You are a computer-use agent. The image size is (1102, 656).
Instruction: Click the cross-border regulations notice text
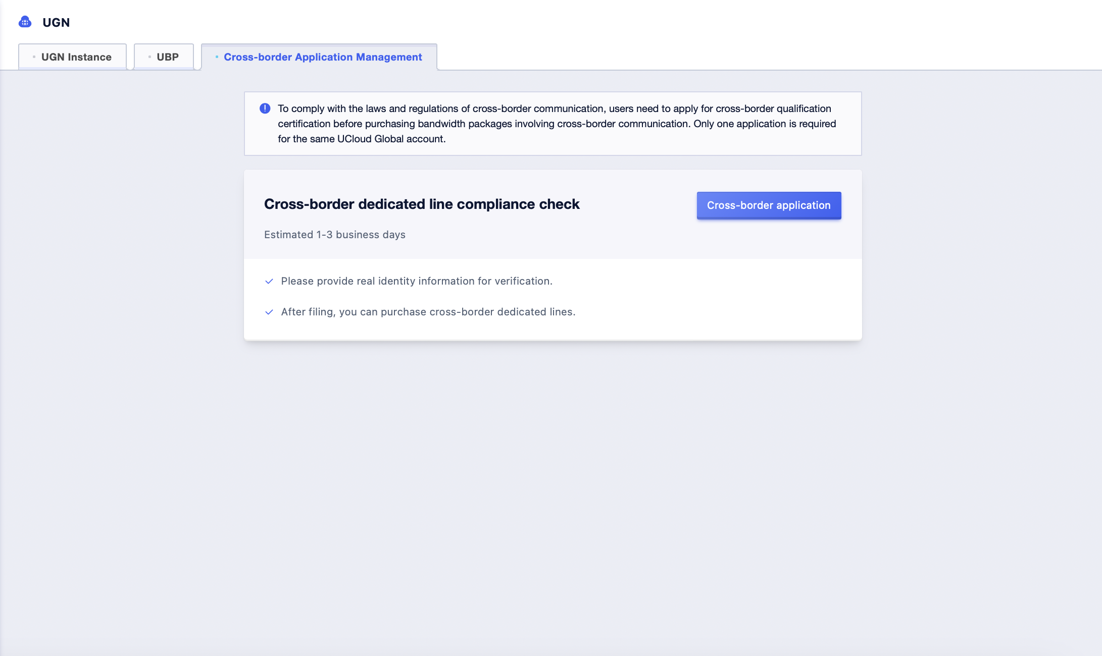tap(557, 124)
